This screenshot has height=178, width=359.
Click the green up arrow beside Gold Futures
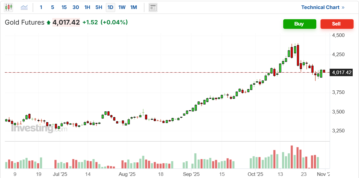coord(48,23)
